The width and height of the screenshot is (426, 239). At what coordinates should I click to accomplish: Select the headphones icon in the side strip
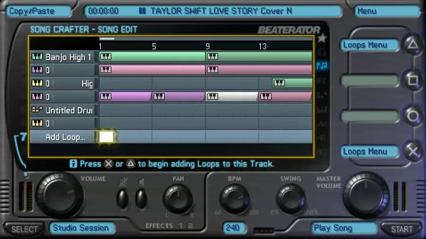click(322, 52)
